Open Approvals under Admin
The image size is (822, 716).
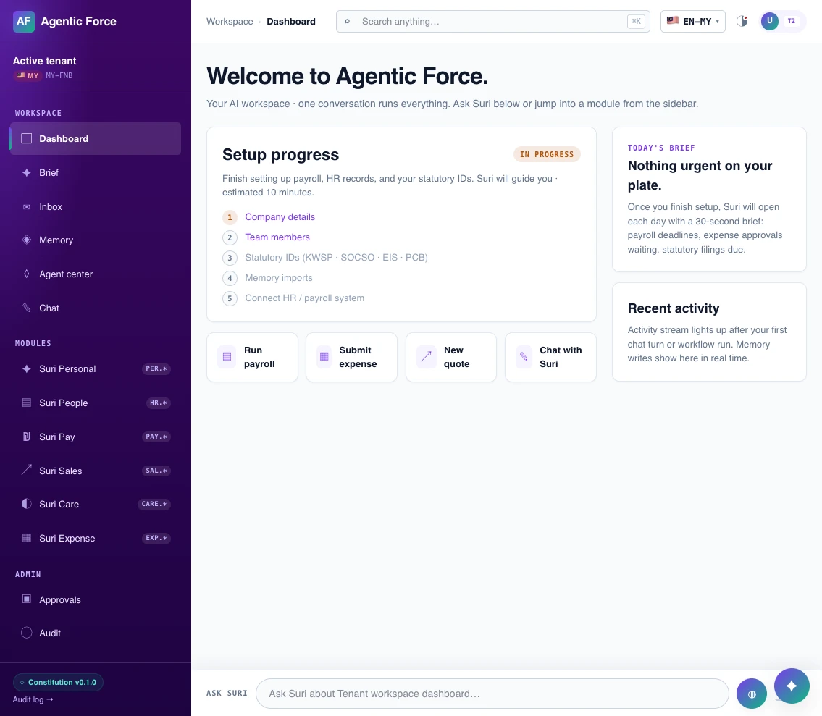point(96,599)
